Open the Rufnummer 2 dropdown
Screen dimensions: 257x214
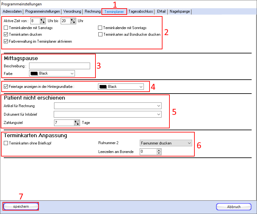pyautogui.click(x=166, y=143)
